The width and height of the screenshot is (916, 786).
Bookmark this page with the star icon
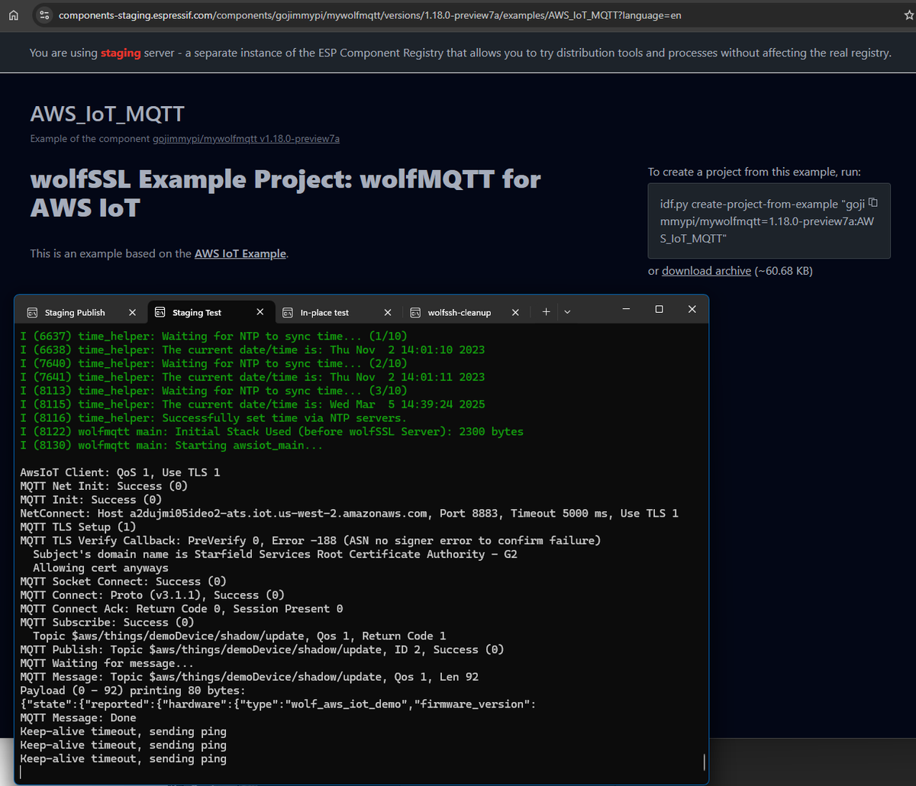coord(908,15)
